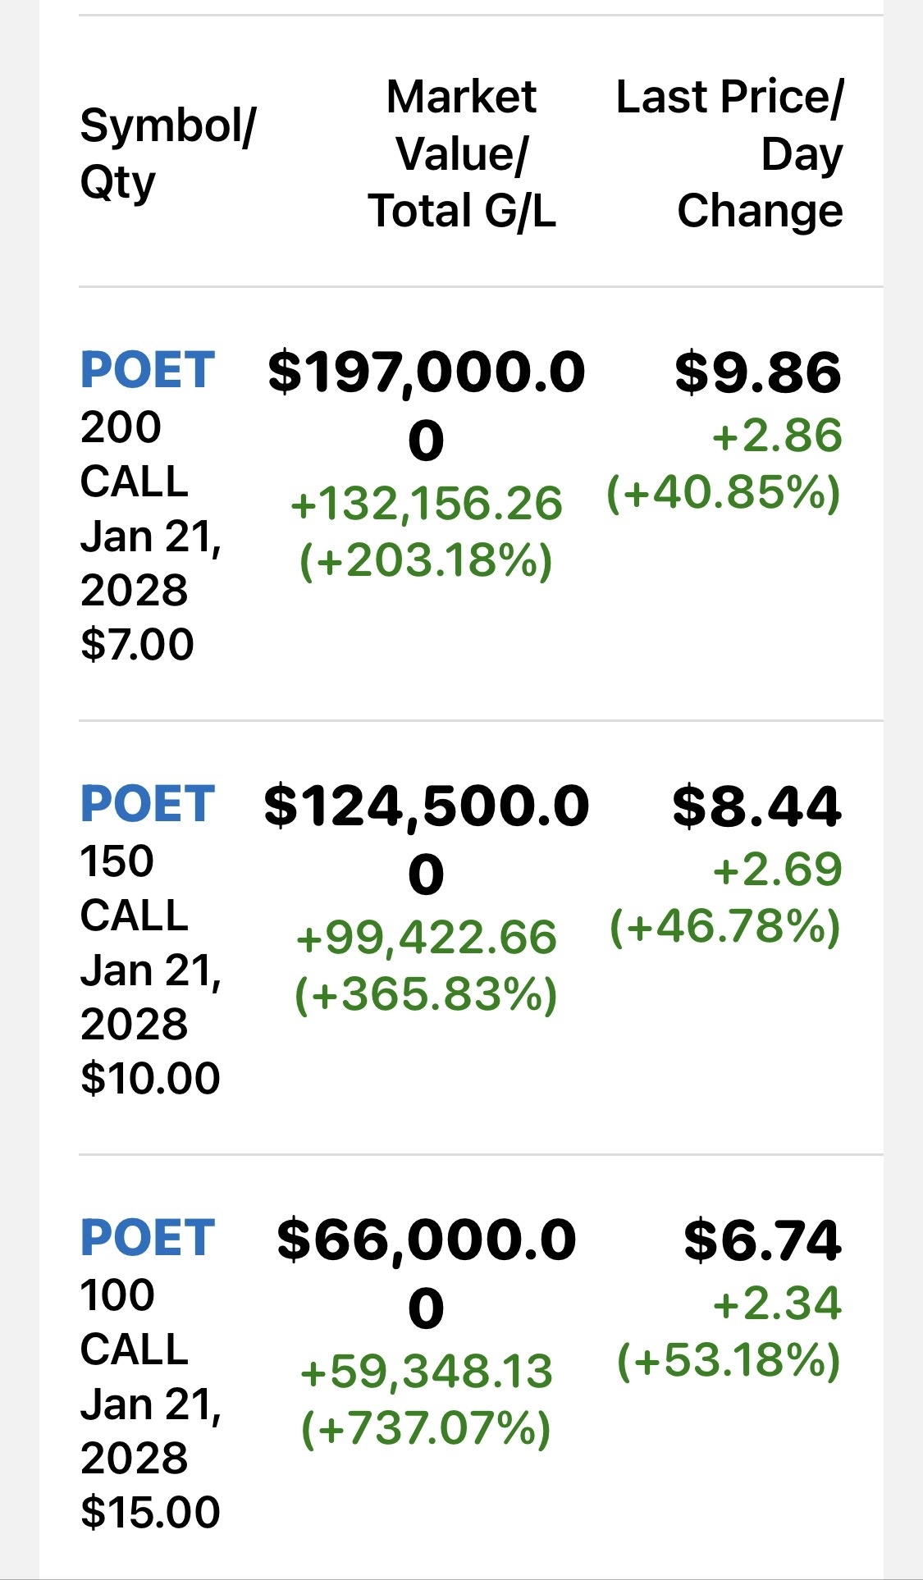Viewport: 923px width, 1580px height.
Task: Tap the +2.34 (+53.18%) day change
Action: [729, 1331]
